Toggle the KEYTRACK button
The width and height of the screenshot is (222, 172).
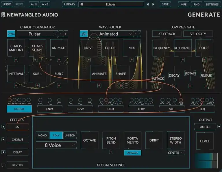(167, 34)
